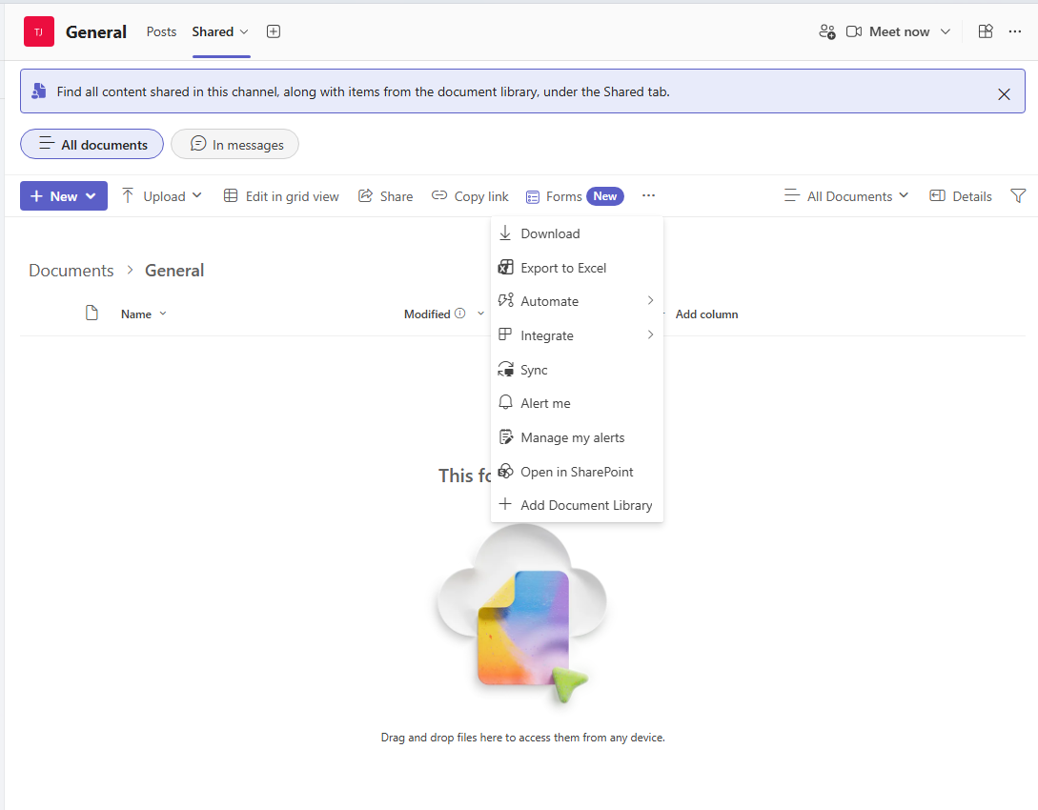This screenshot has height=810, width=1038.
Task: Select the Copy link icon
Action: pyautogui.click(x=439, y=195)
